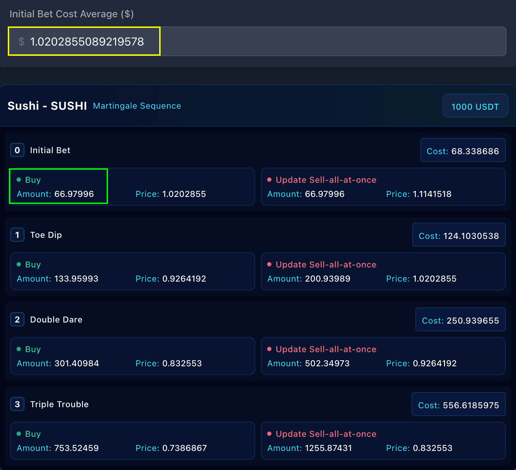The width and height of the screenshot is (516, 470).
Task: Select the step 2 Double Dare badge
Action: click(x=17, y=320)
